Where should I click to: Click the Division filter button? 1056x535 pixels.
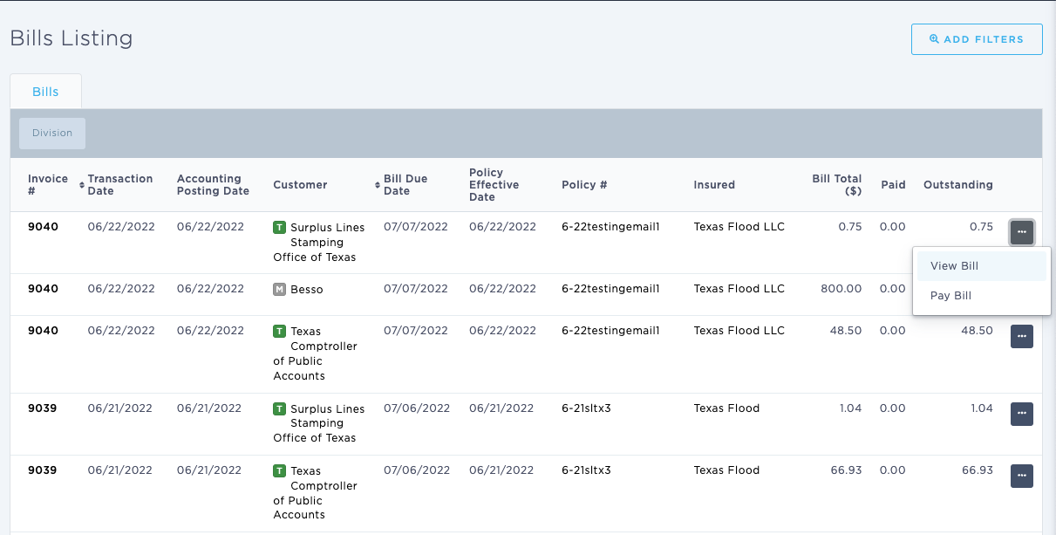point(51,133)
